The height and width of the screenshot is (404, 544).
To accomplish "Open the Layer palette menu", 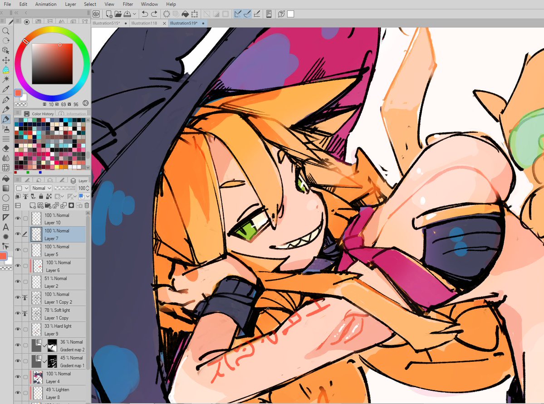I will tap(17, 180).
